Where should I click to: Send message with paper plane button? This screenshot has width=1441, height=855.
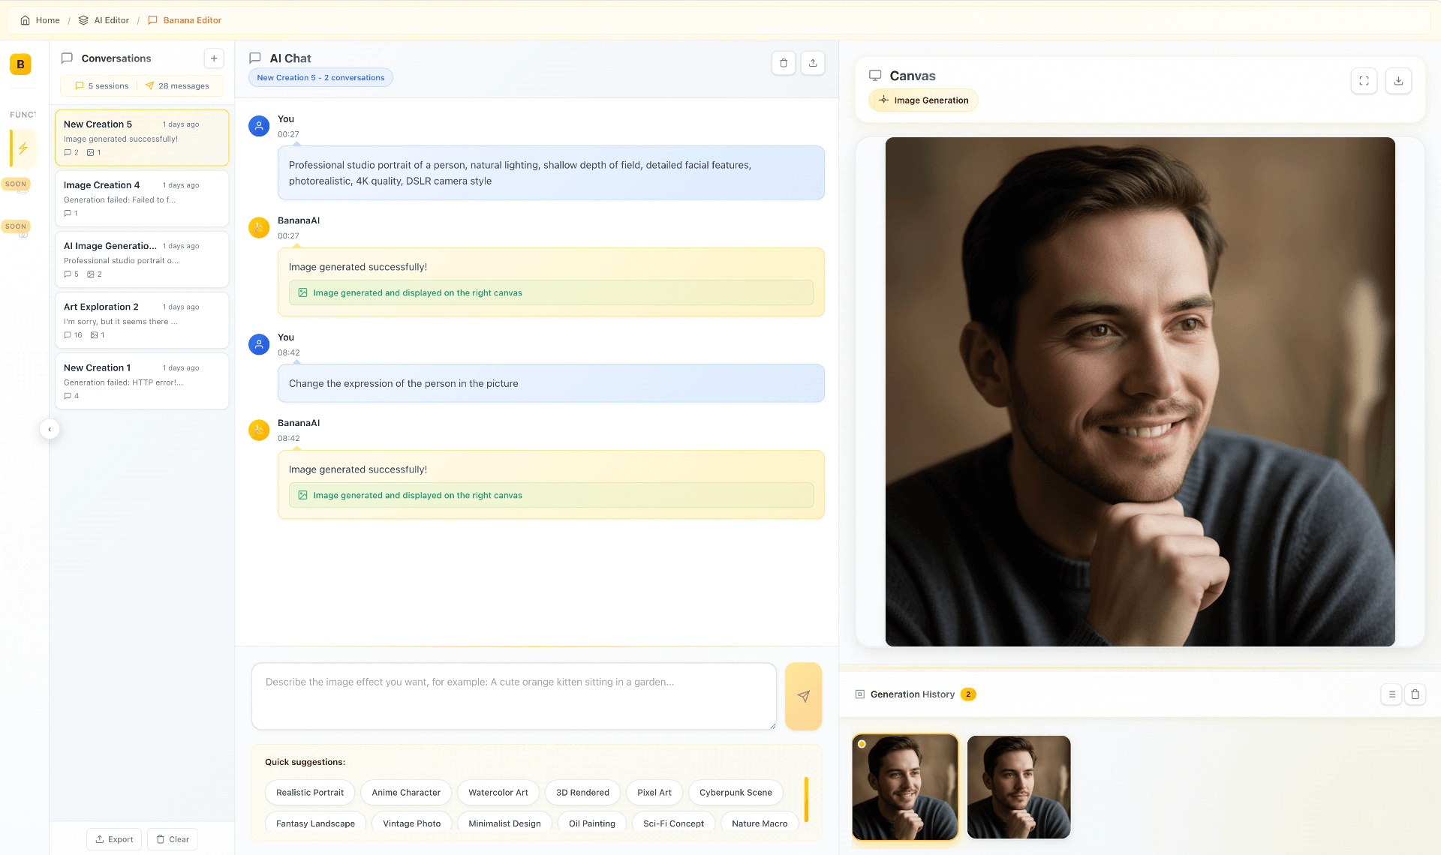tap(803, 696)
